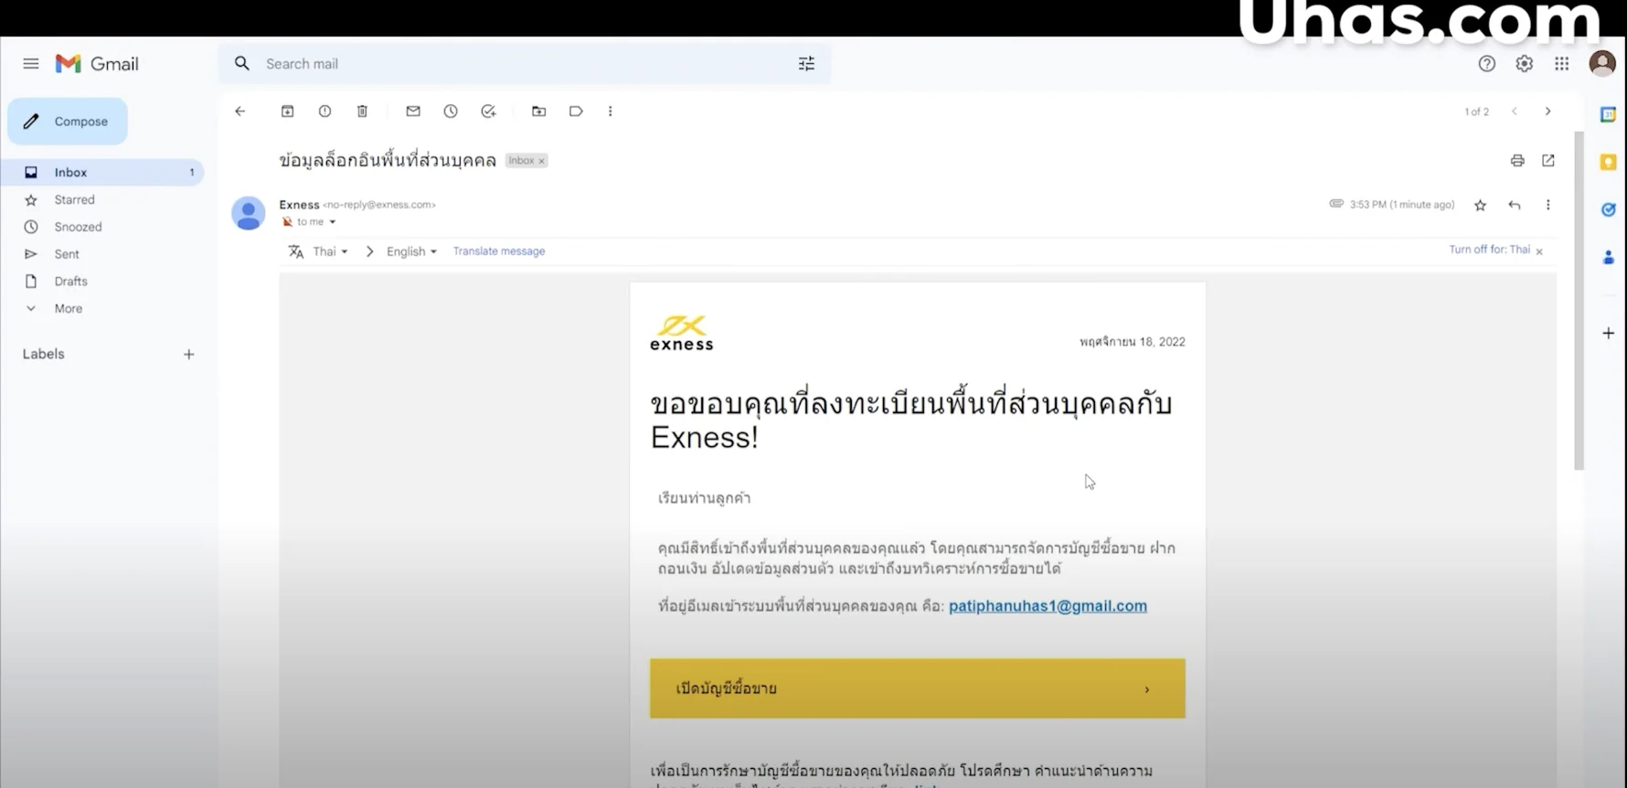Archive this email

coord(287,112)
